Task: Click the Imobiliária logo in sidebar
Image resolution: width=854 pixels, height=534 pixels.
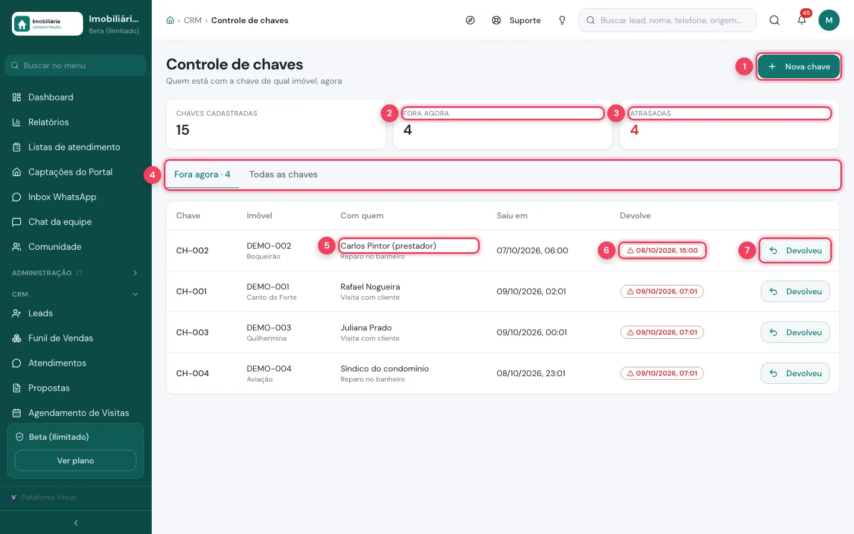Action: (47, 24)
